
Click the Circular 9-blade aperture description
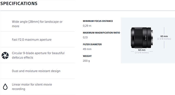[x=38, y=55]
